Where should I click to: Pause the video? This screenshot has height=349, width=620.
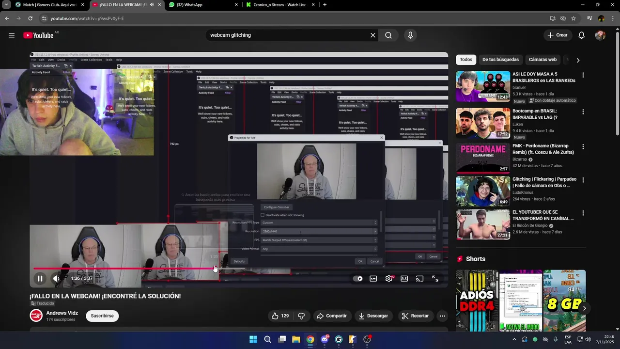click(x=40, y=279)
